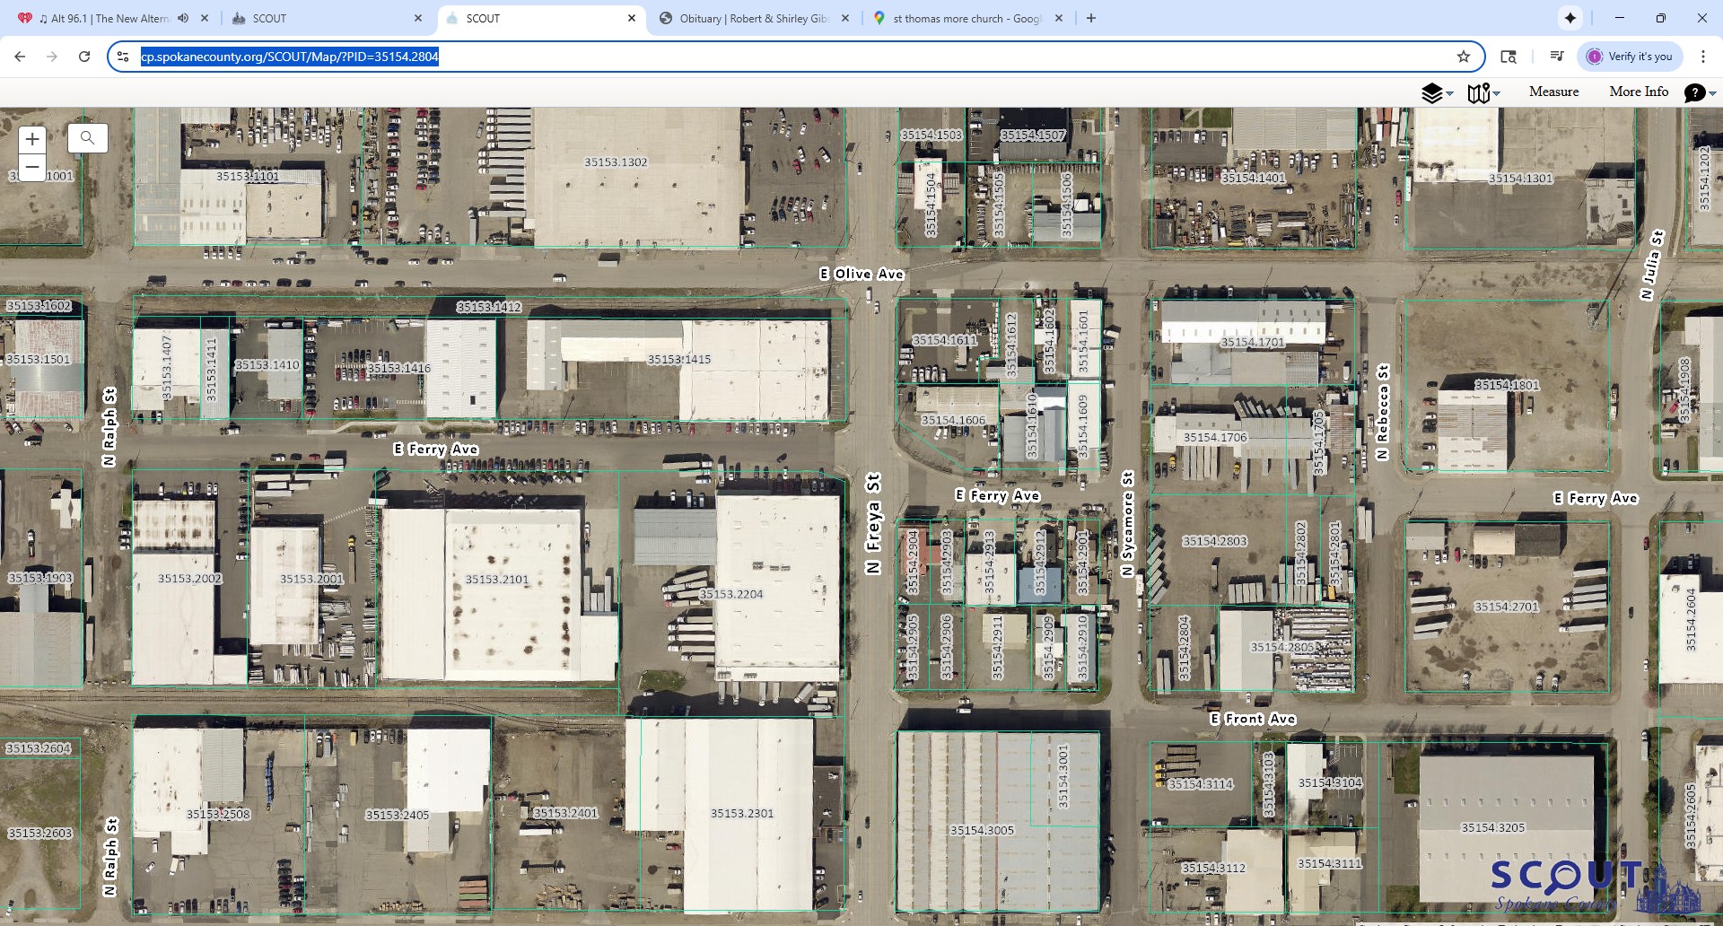
Task: Open Chrome three-dot menu
Action: tap(1703, 57)
